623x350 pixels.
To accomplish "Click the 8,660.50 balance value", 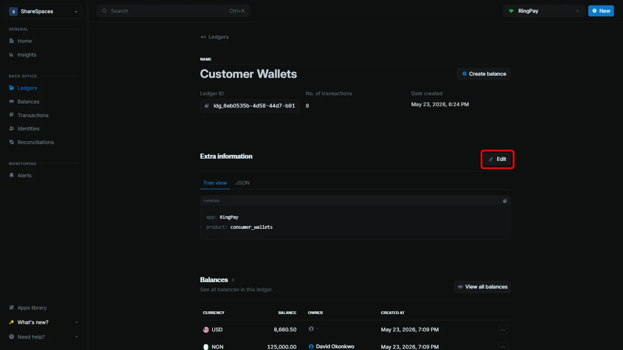I will coord(285,329).
